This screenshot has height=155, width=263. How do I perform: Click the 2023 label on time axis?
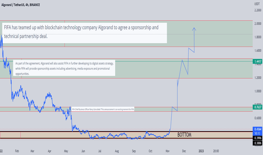pos(201,151)
